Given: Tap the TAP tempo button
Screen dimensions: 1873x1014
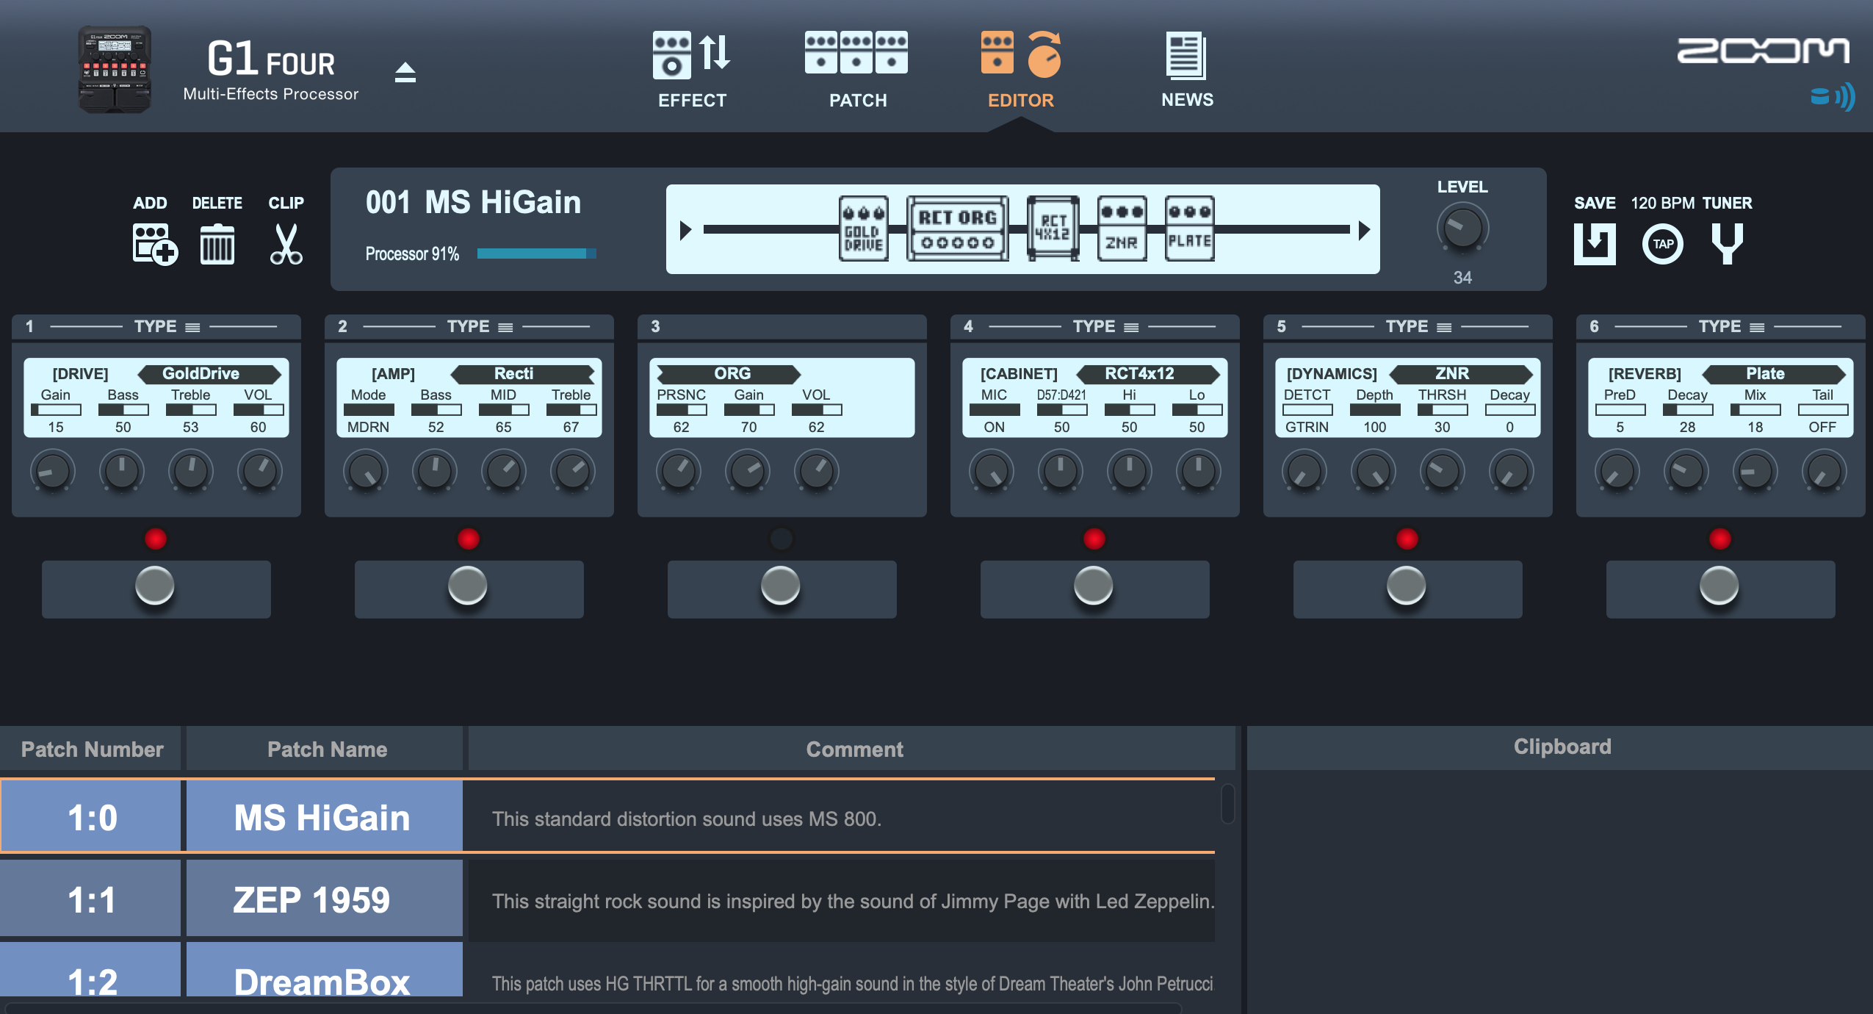Looking at the screenshot, I should [1663, 244].
